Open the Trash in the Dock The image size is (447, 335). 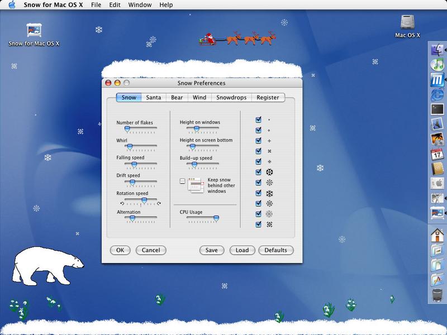(437, 295)
